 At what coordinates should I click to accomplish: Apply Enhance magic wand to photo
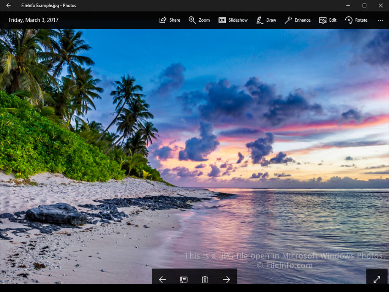[297, 20]
